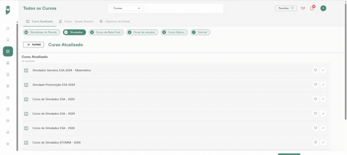Favorite Curso de Simulados ESA - 2025 with heart
Image resolution: width=347 pixels, height=155 pixels.
(316, 99)
